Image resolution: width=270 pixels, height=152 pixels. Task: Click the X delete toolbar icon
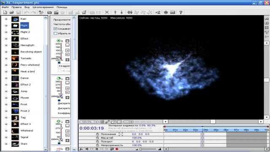coord(107,12)
